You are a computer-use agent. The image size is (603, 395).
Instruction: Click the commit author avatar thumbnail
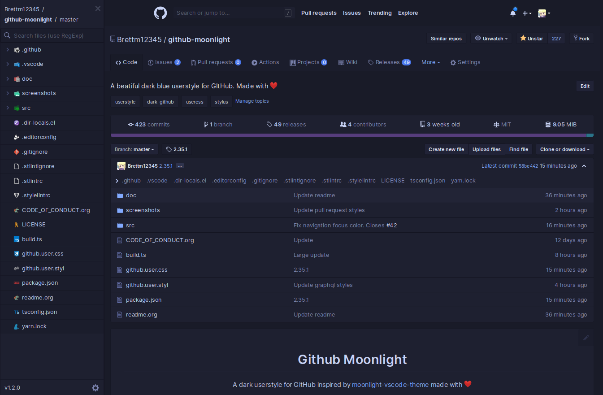point(121,166)
